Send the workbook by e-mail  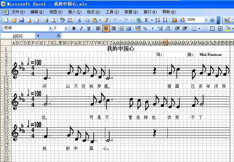(36, 20)
